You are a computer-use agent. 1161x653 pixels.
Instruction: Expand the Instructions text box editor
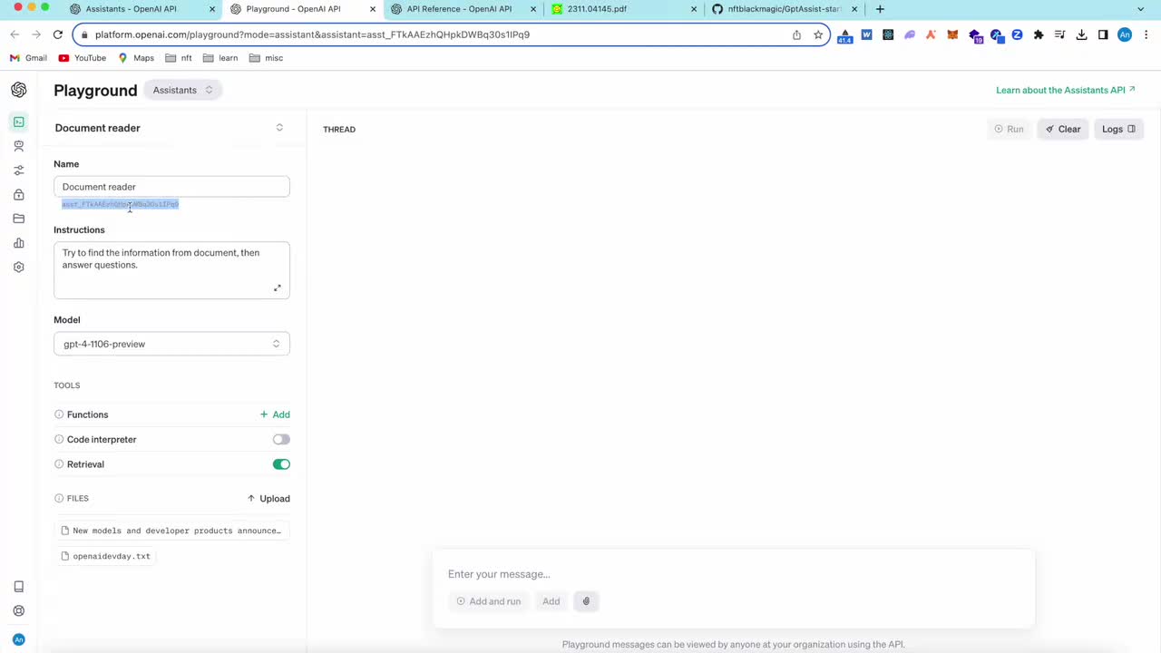[278, 288]
